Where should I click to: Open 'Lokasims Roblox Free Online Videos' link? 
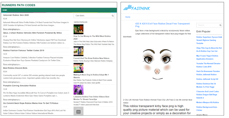coord(91,98)
